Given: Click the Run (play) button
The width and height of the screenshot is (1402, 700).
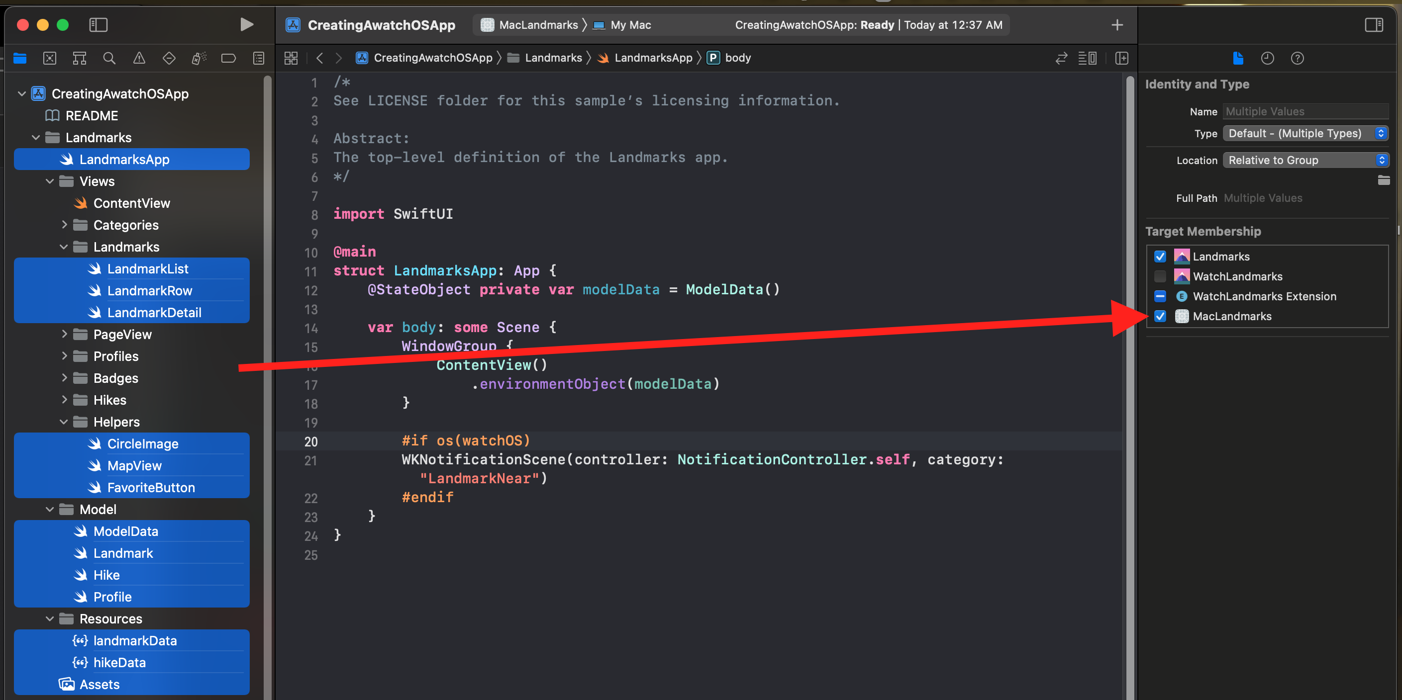Looking at the screenshot, I should (247, 24).
